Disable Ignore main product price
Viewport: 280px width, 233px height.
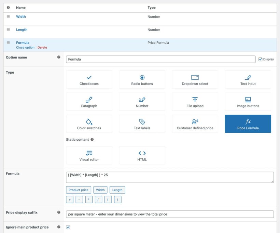(68, 227)
